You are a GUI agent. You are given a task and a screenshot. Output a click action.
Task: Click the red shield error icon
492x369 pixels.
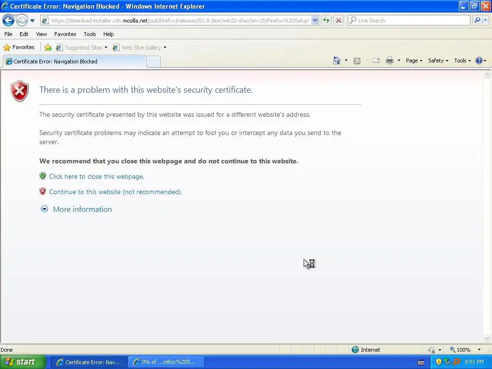pyautogui.click(x=19, y=91)
